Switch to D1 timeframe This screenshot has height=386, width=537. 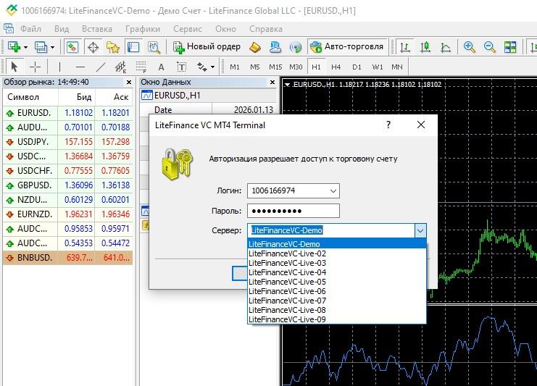coord(357,67)
